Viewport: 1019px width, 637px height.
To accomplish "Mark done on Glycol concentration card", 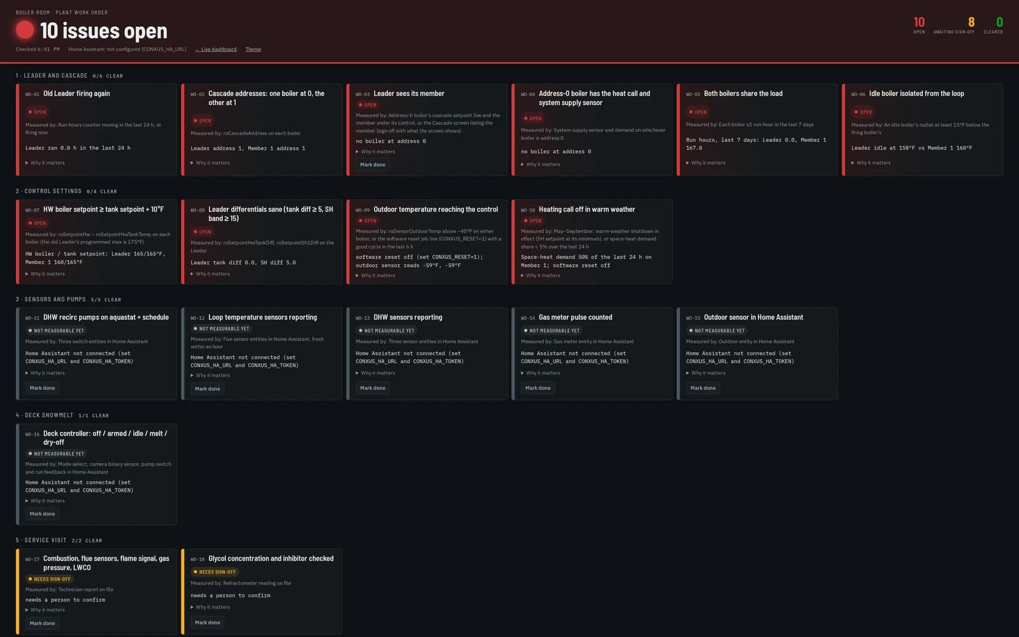I will pyautogui.click(x=208, y=622).
